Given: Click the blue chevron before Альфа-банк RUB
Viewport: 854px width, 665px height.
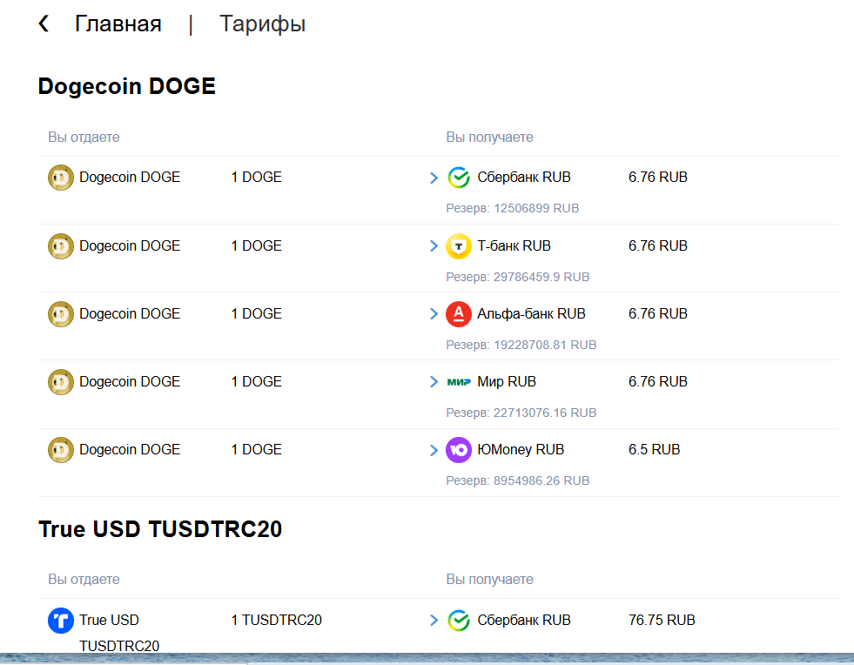Looking at the screenshot, I should 434,314.
